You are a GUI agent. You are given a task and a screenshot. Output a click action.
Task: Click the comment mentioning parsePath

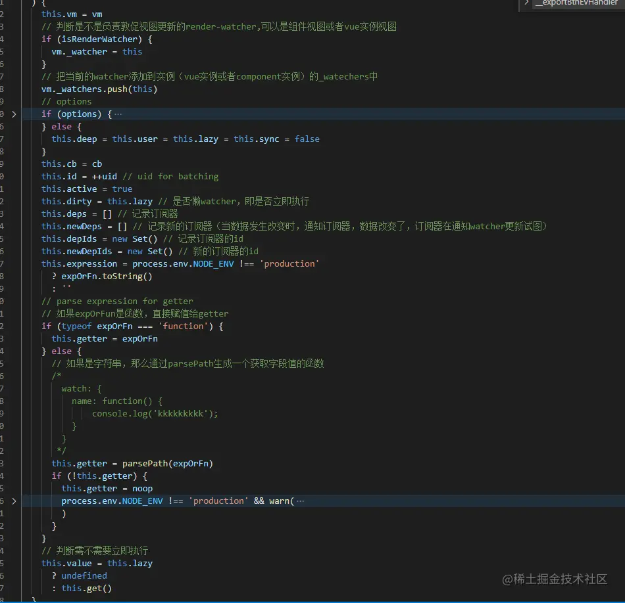(x=187, y=364)
